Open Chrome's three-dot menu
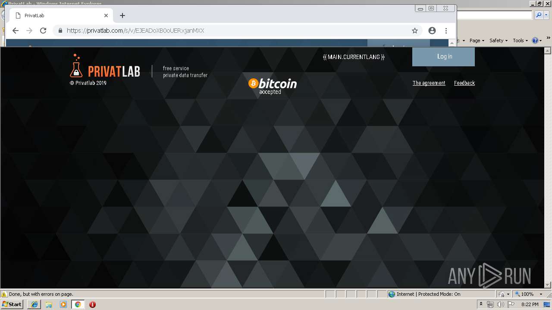Viewport: 552px width, 310px height. 446,31
